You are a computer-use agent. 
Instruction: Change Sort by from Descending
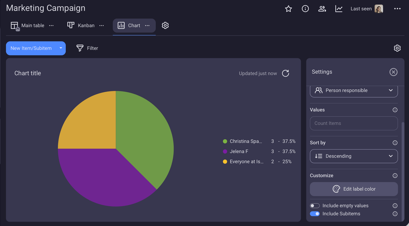tap(353, 156)
